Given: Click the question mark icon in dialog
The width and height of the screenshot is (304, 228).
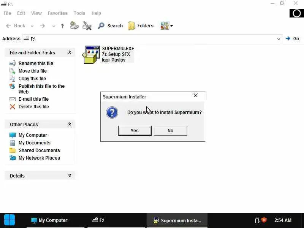Looking at the screenshot, I should (x=112, y=112).
